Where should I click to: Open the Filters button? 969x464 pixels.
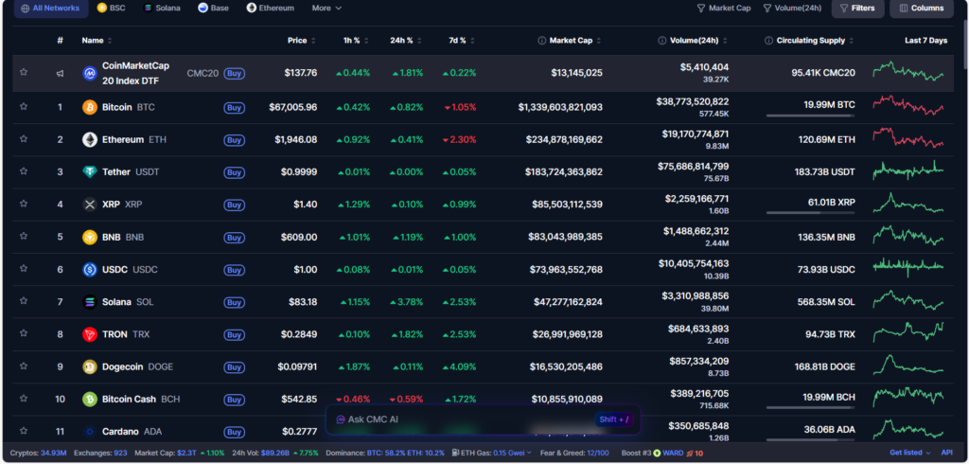click(x=857, y=9)
